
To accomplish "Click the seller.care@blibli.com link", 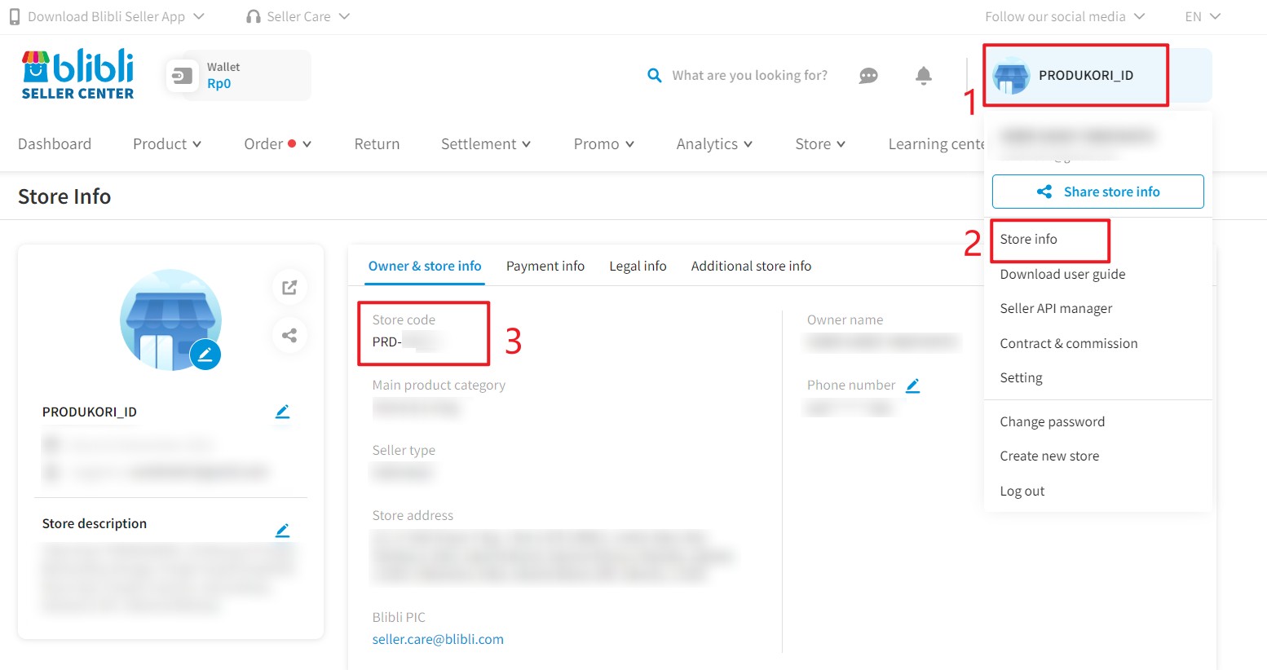I will pos(438,640).
